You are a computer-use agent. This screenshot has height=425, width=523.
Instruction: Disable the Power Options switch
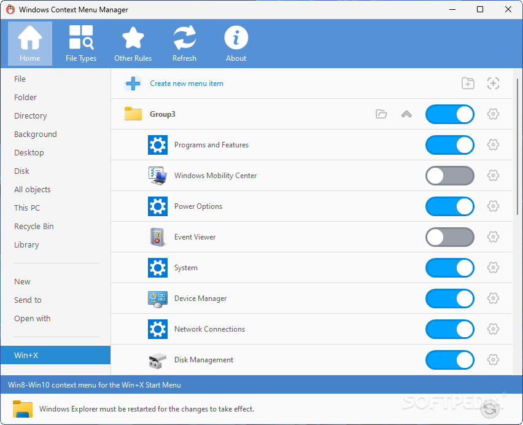pos(449,206)
